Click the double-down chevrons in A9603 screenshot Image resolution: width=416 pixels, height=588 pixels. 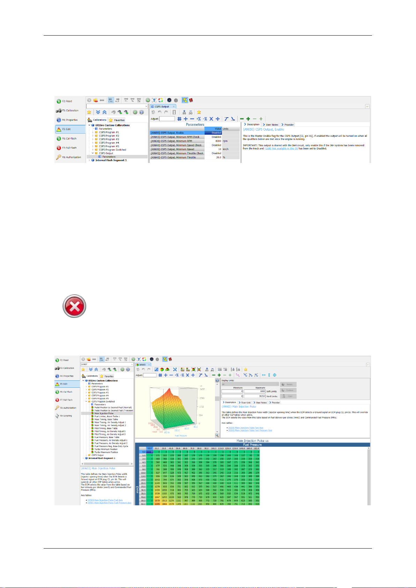pos(91,369)
